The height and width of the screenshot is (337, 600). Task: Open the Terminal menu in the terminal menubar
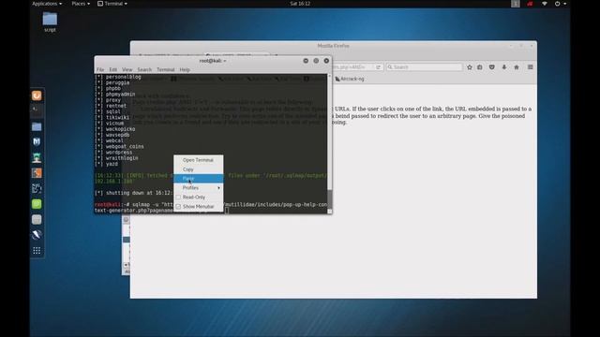tap(166, 69)
